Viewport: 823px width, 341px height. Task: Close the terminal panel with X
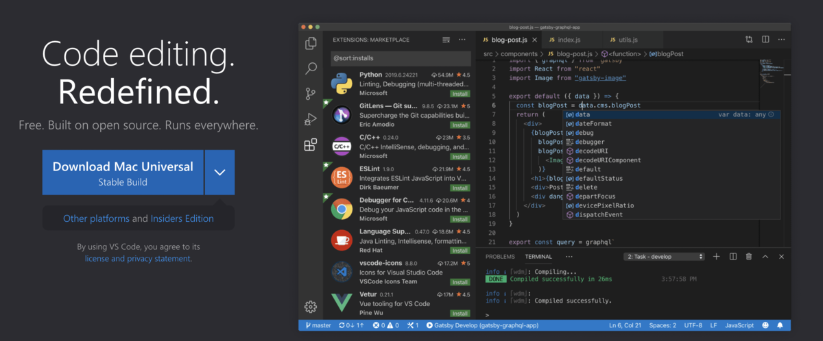pos(780,256)
